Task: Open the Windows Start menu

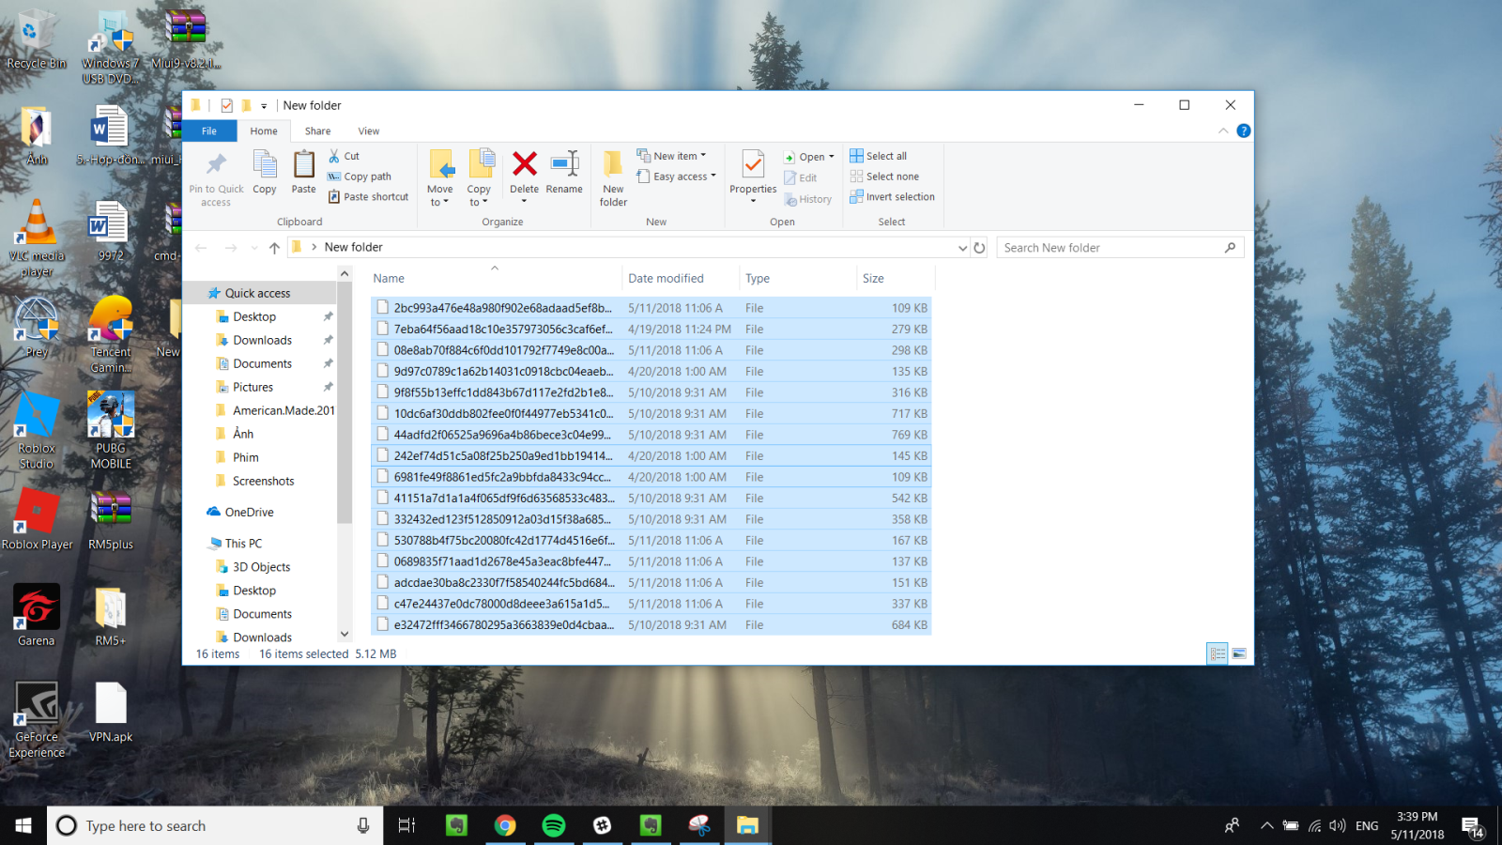Action: (x=23, y=825)
